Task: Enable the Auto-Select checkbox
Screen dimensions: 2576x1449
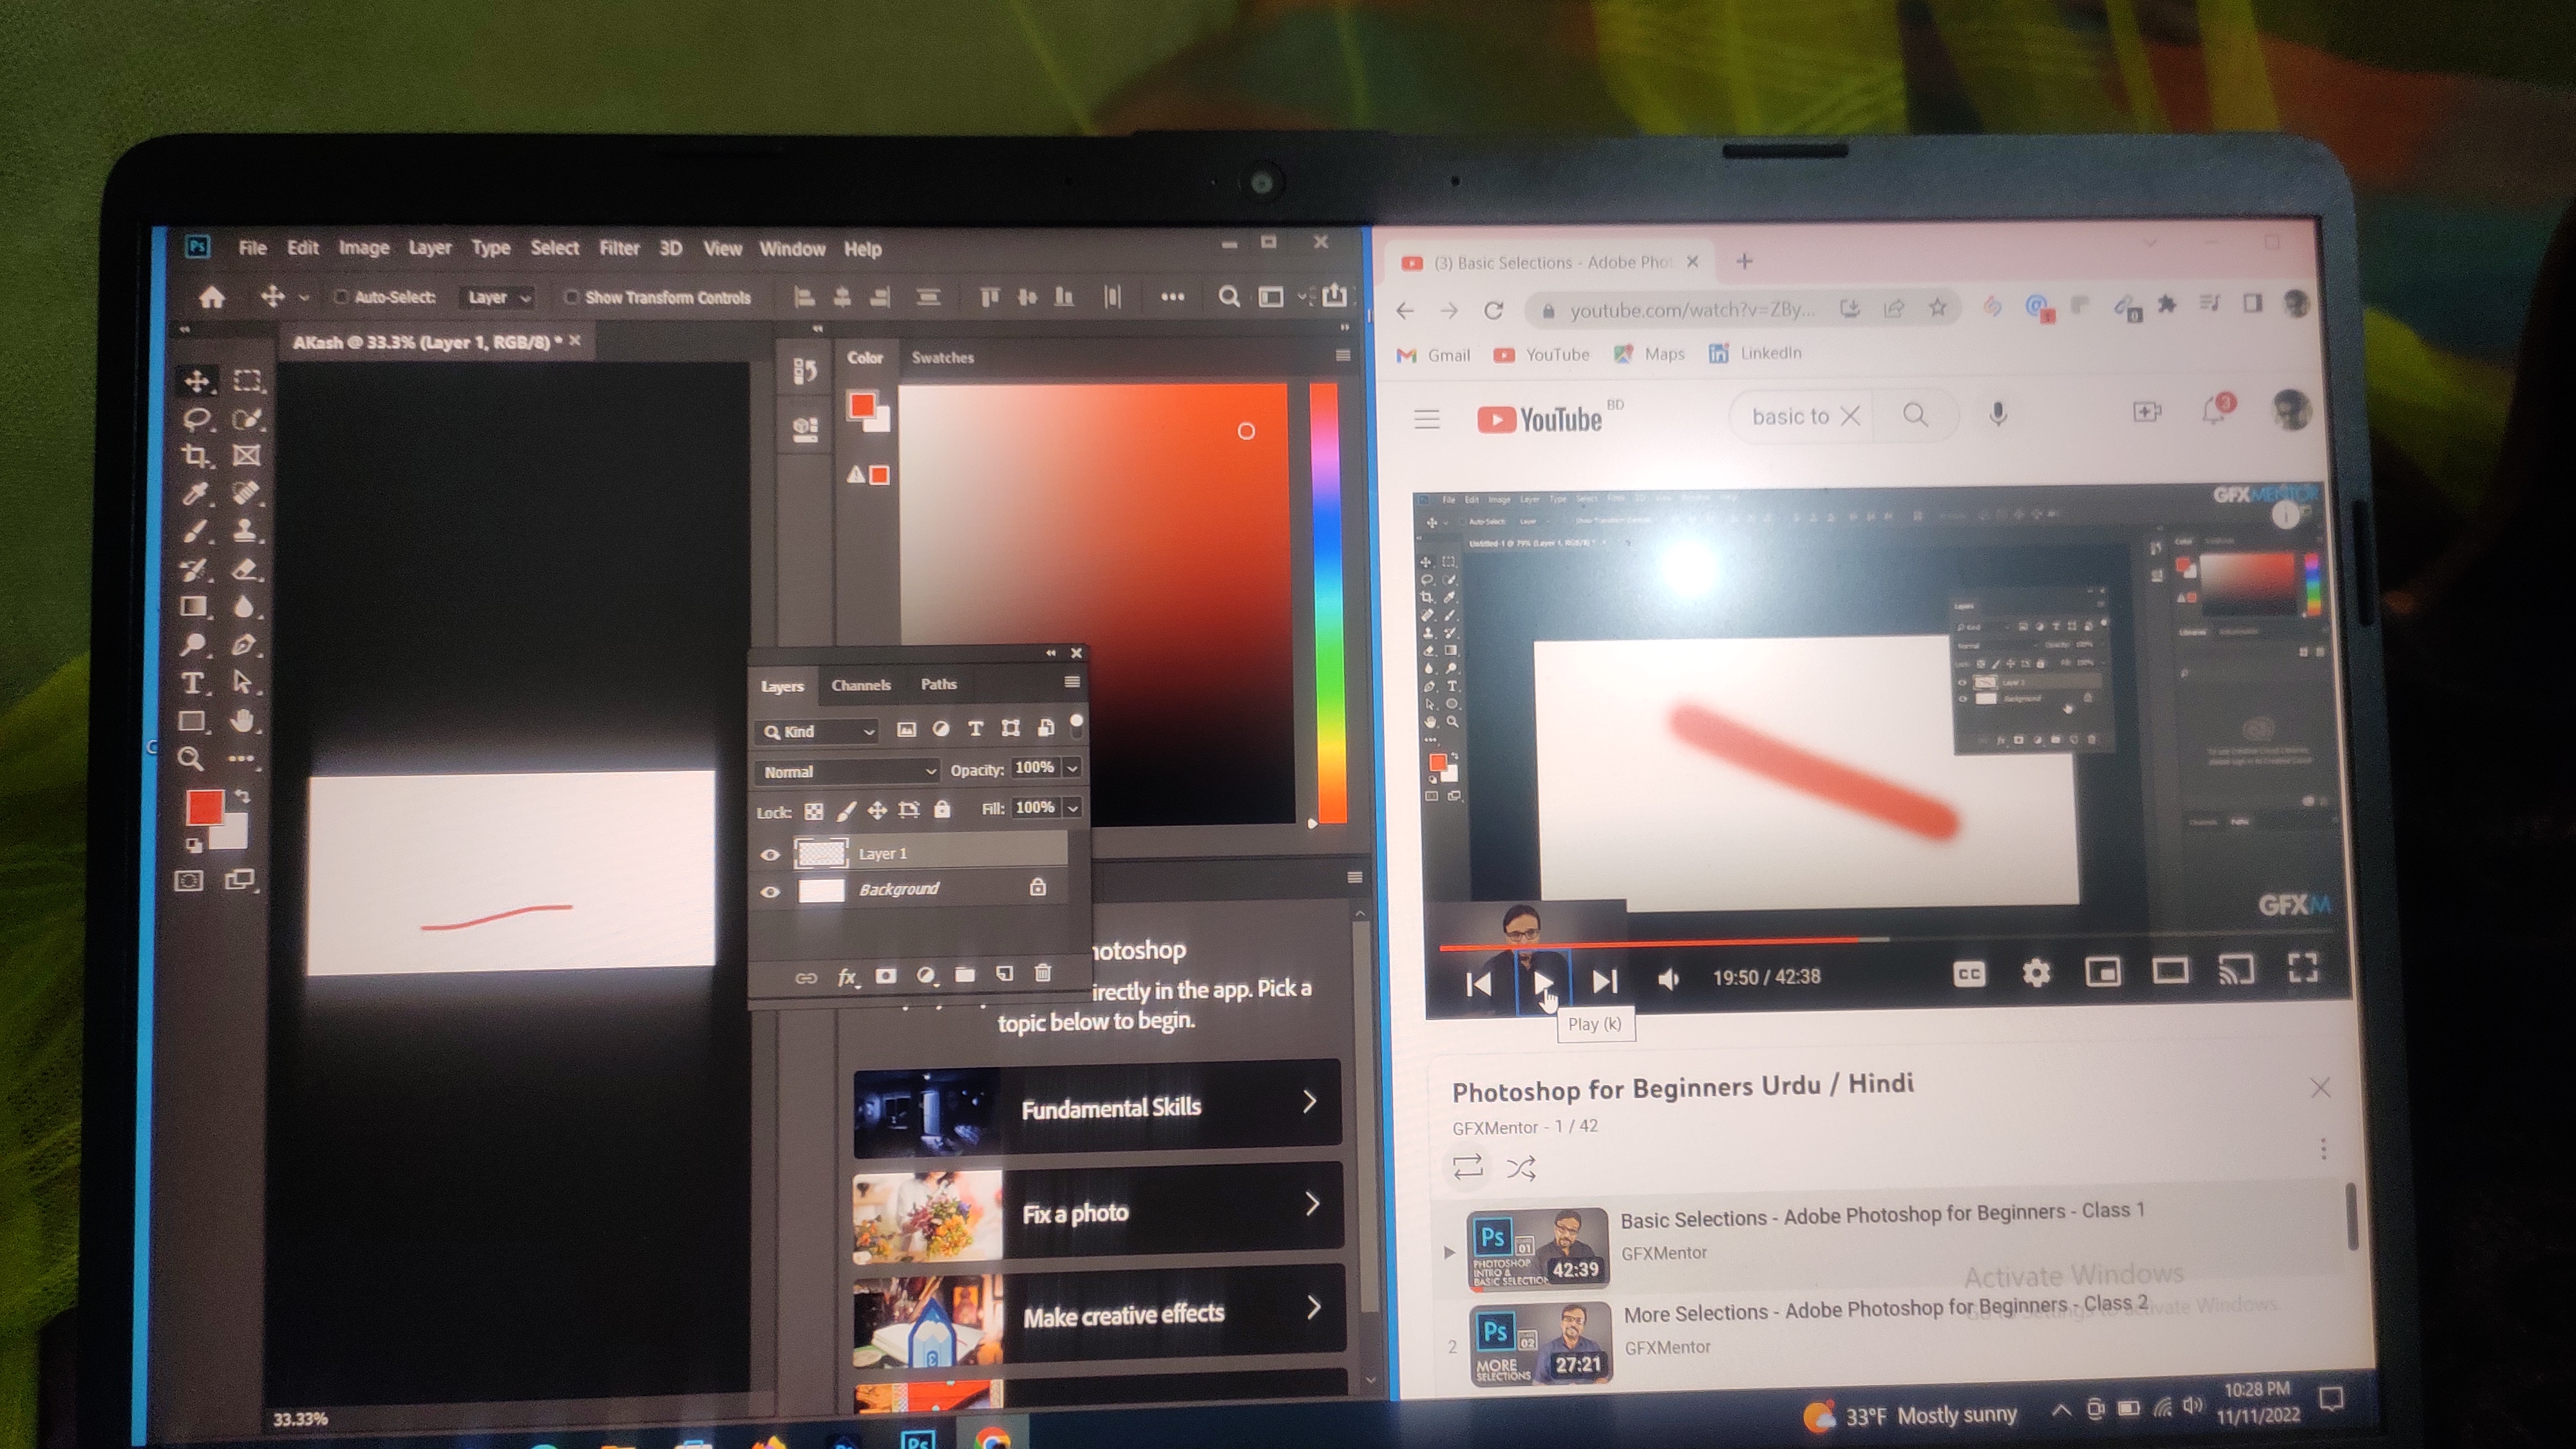Action: coord(341,297)
